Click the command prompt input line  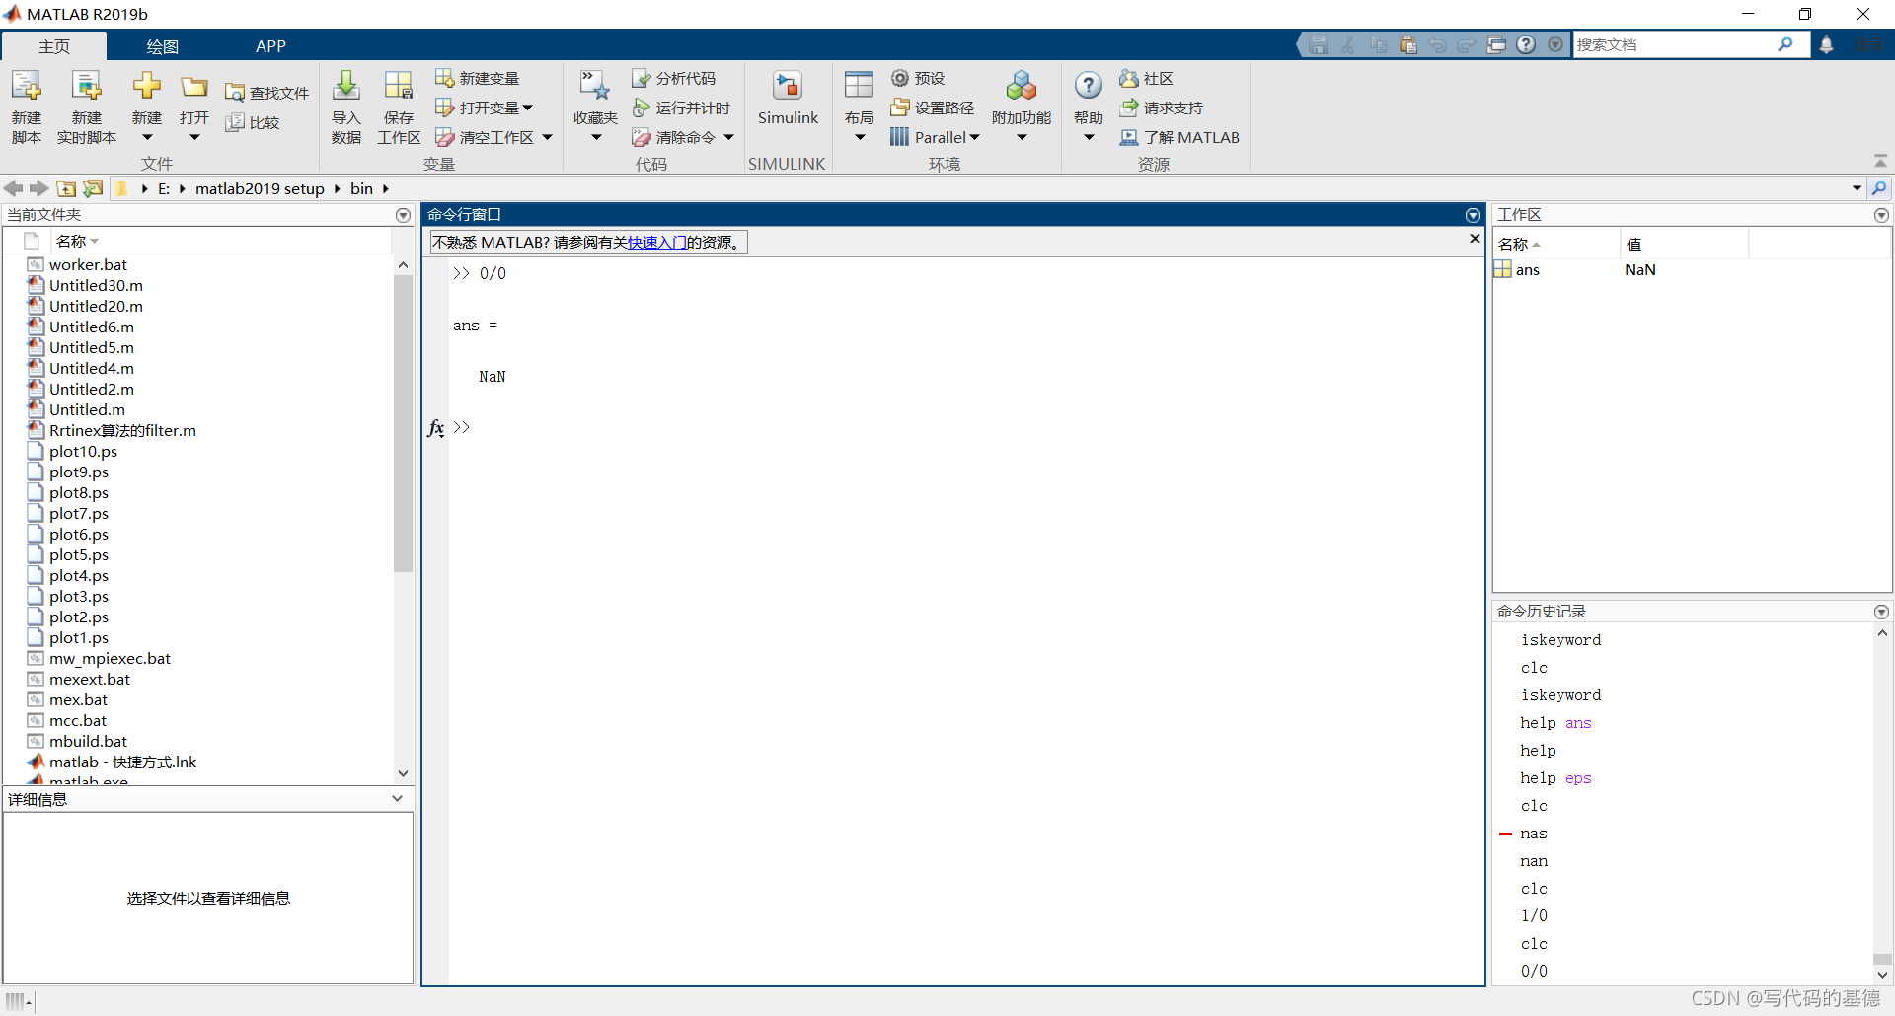[967, 428]
